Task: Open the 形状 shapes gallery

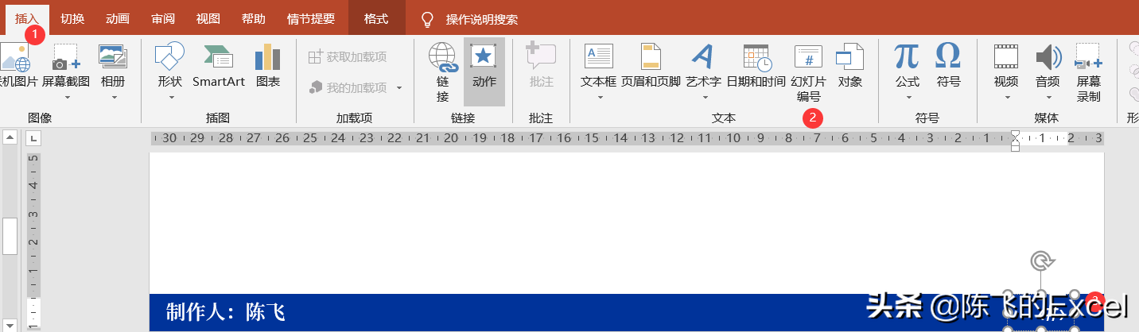Action: tap(170, 65)
